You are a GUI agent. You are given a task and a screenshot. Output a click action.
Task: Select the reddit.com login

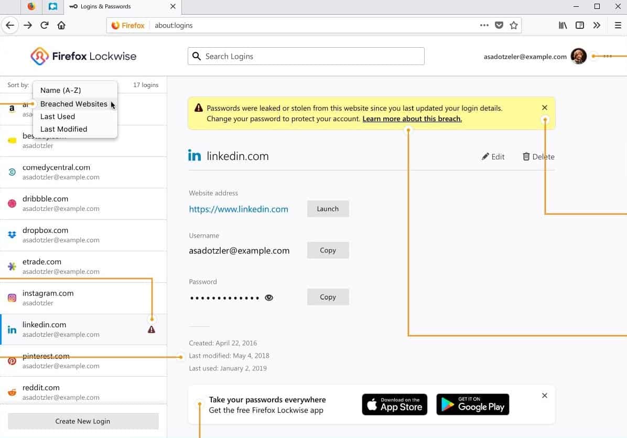click(83, 390)
